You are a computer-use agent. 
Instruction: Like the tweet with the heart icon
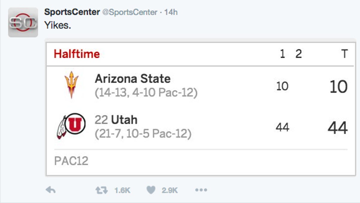point(151,190)
